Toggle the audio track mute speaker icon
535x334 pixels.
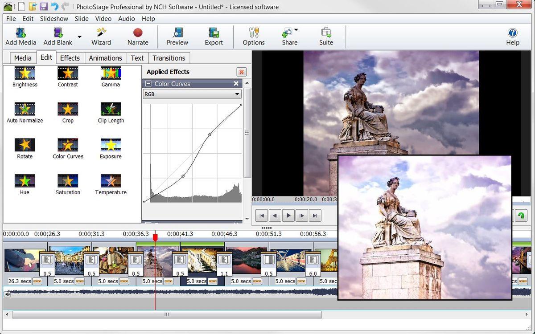[7, 294]
